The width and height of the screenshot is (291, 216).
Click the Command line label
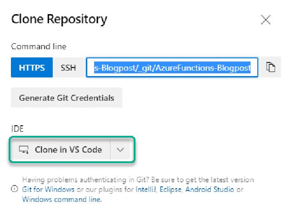pos(39,46)
